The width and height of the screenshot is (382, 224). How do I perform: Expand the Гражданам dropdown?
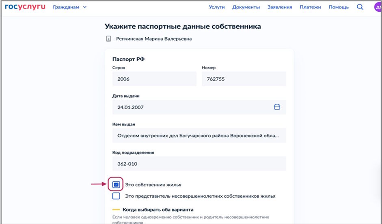pyautogui.click(x=70, y=7)
